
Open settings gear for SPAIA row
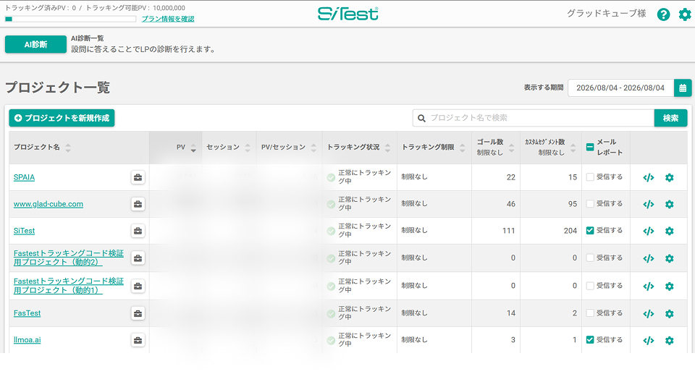tap(669, 178)
